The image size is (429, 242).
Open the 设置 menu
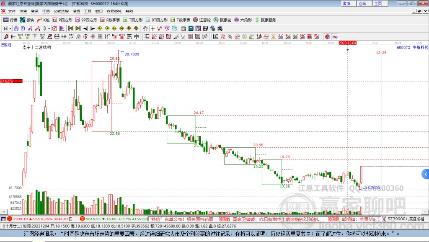click(76, 11)
